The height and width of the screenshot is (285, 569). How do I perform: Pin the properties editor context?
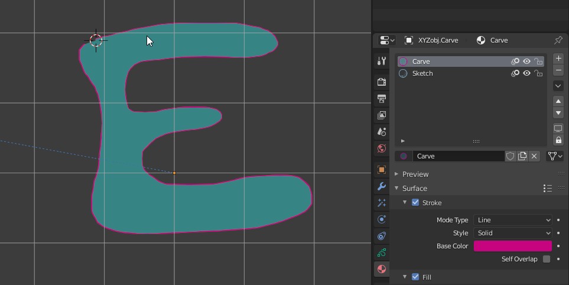point(558,40)
